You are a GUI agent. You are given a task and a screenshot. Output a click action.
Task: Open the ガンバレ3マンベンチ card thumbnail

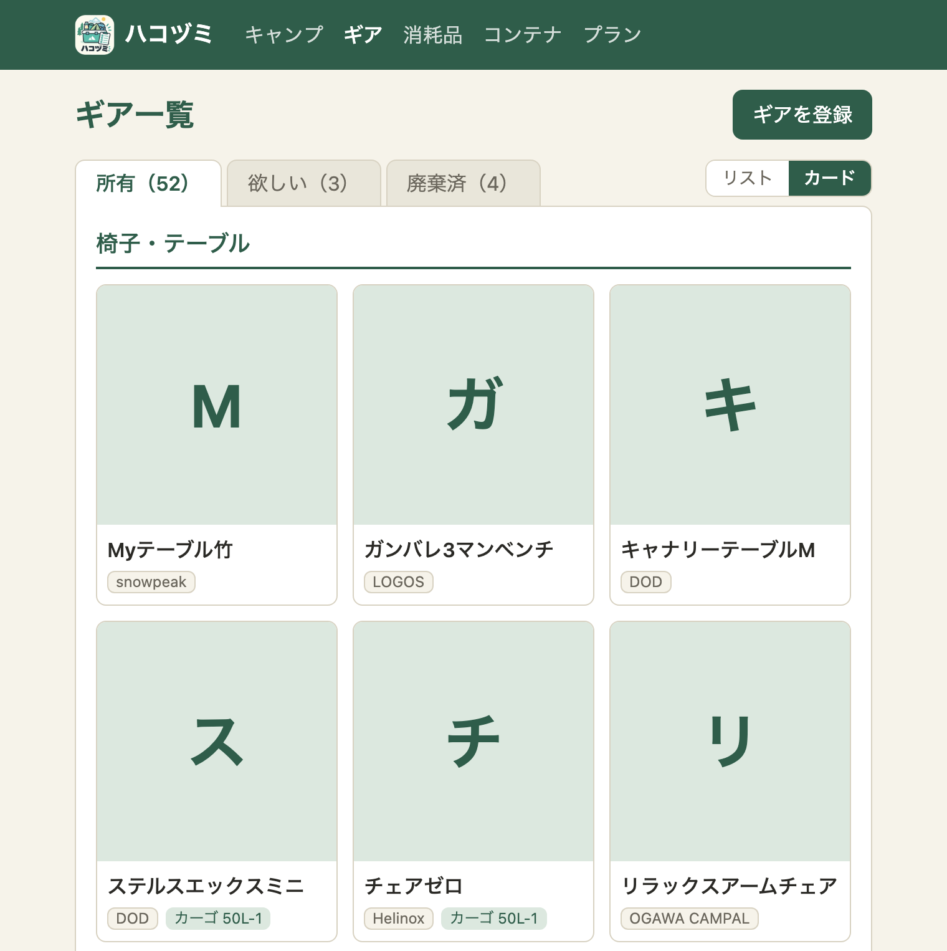(473, 405)
